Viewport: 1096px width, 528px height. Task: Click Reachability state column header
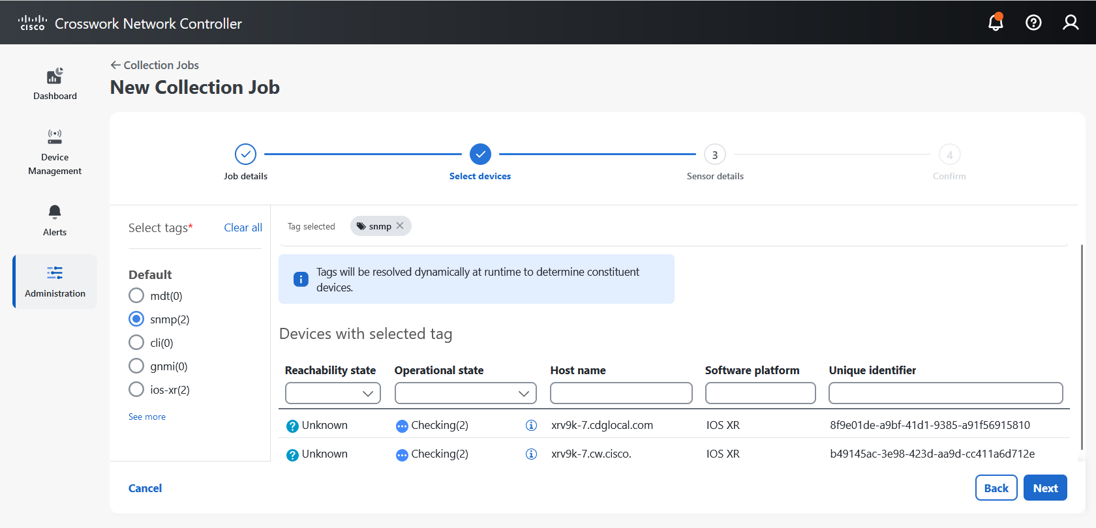point(330,370)
